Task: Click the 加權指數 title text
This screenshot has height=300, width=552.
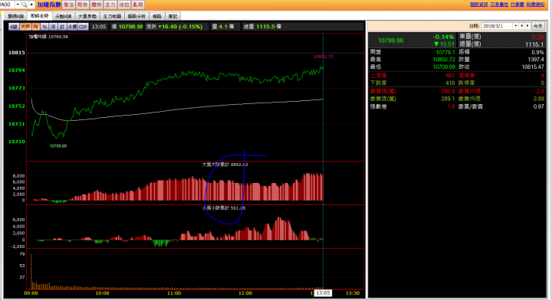Action: point(49,5)
